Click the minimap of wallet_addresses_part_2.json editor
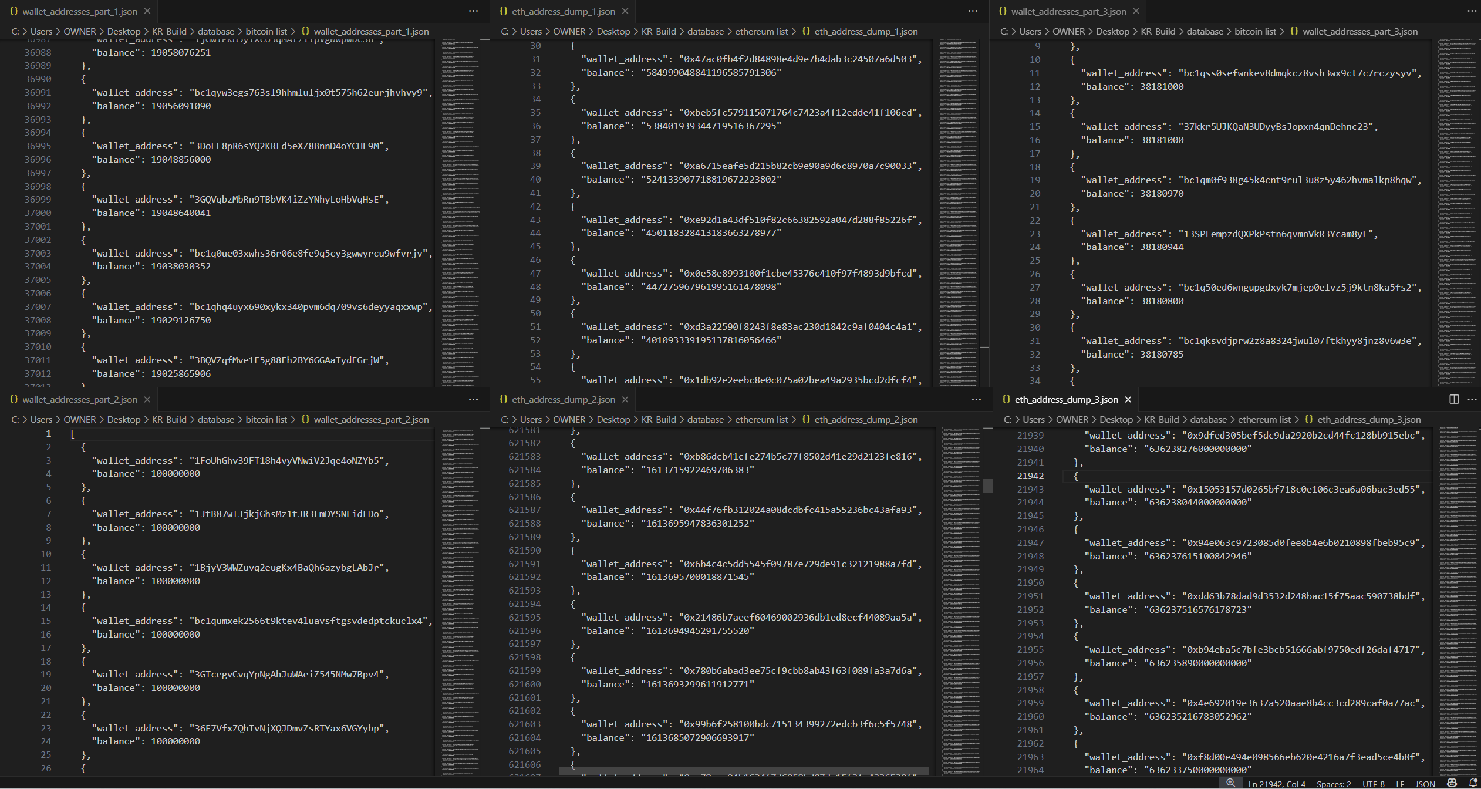 click(460, 587)
